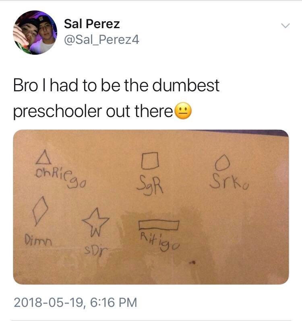302x321 pixels.
Task: Click the neutral face emoji in tweet
Action: point(183,111)
